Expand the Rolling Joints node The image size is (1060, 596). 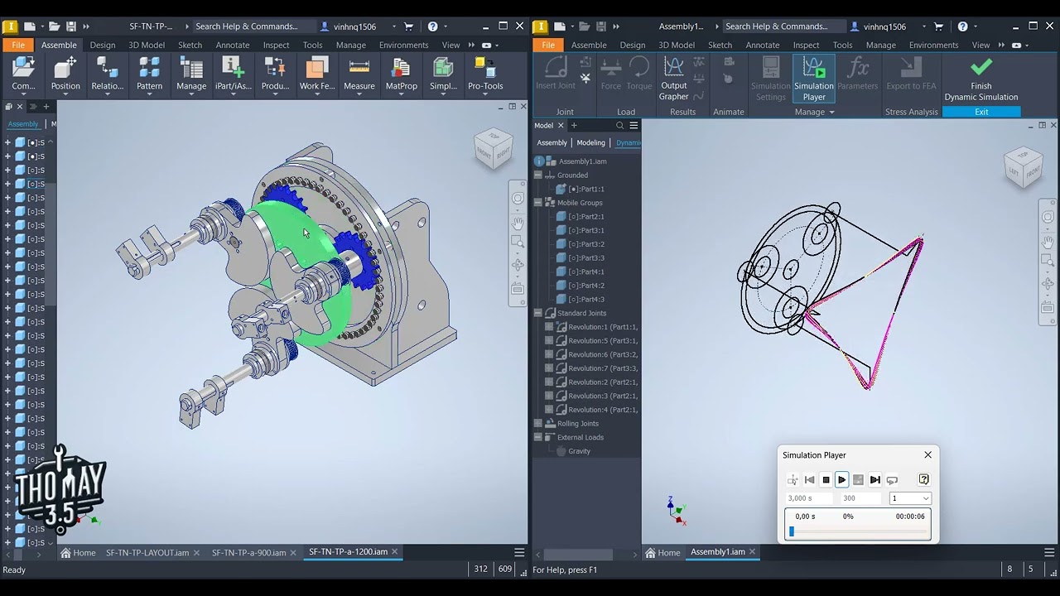point(538,424)
